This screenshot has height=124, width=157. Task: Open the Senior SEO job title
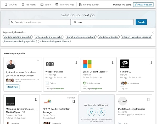point(126,72)
